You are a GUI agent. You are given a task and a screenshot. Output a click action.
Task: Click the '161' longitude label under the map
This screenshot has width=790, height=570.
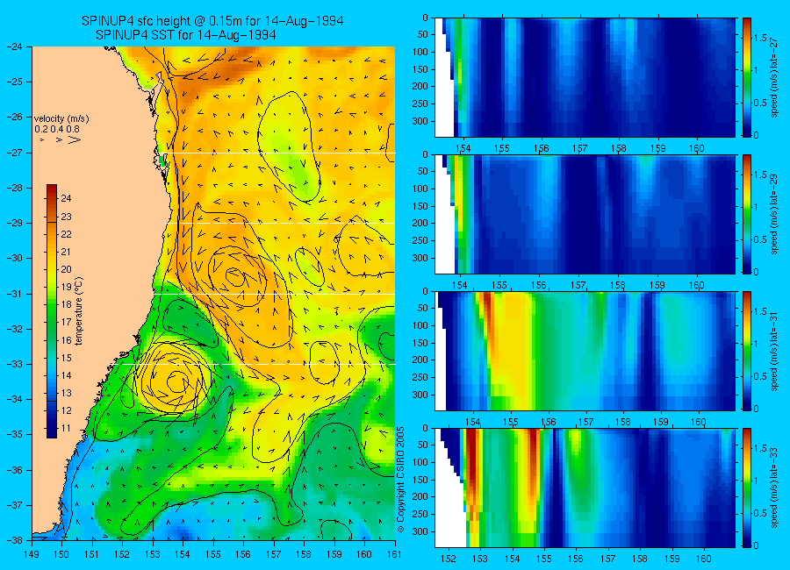[394, 554]
